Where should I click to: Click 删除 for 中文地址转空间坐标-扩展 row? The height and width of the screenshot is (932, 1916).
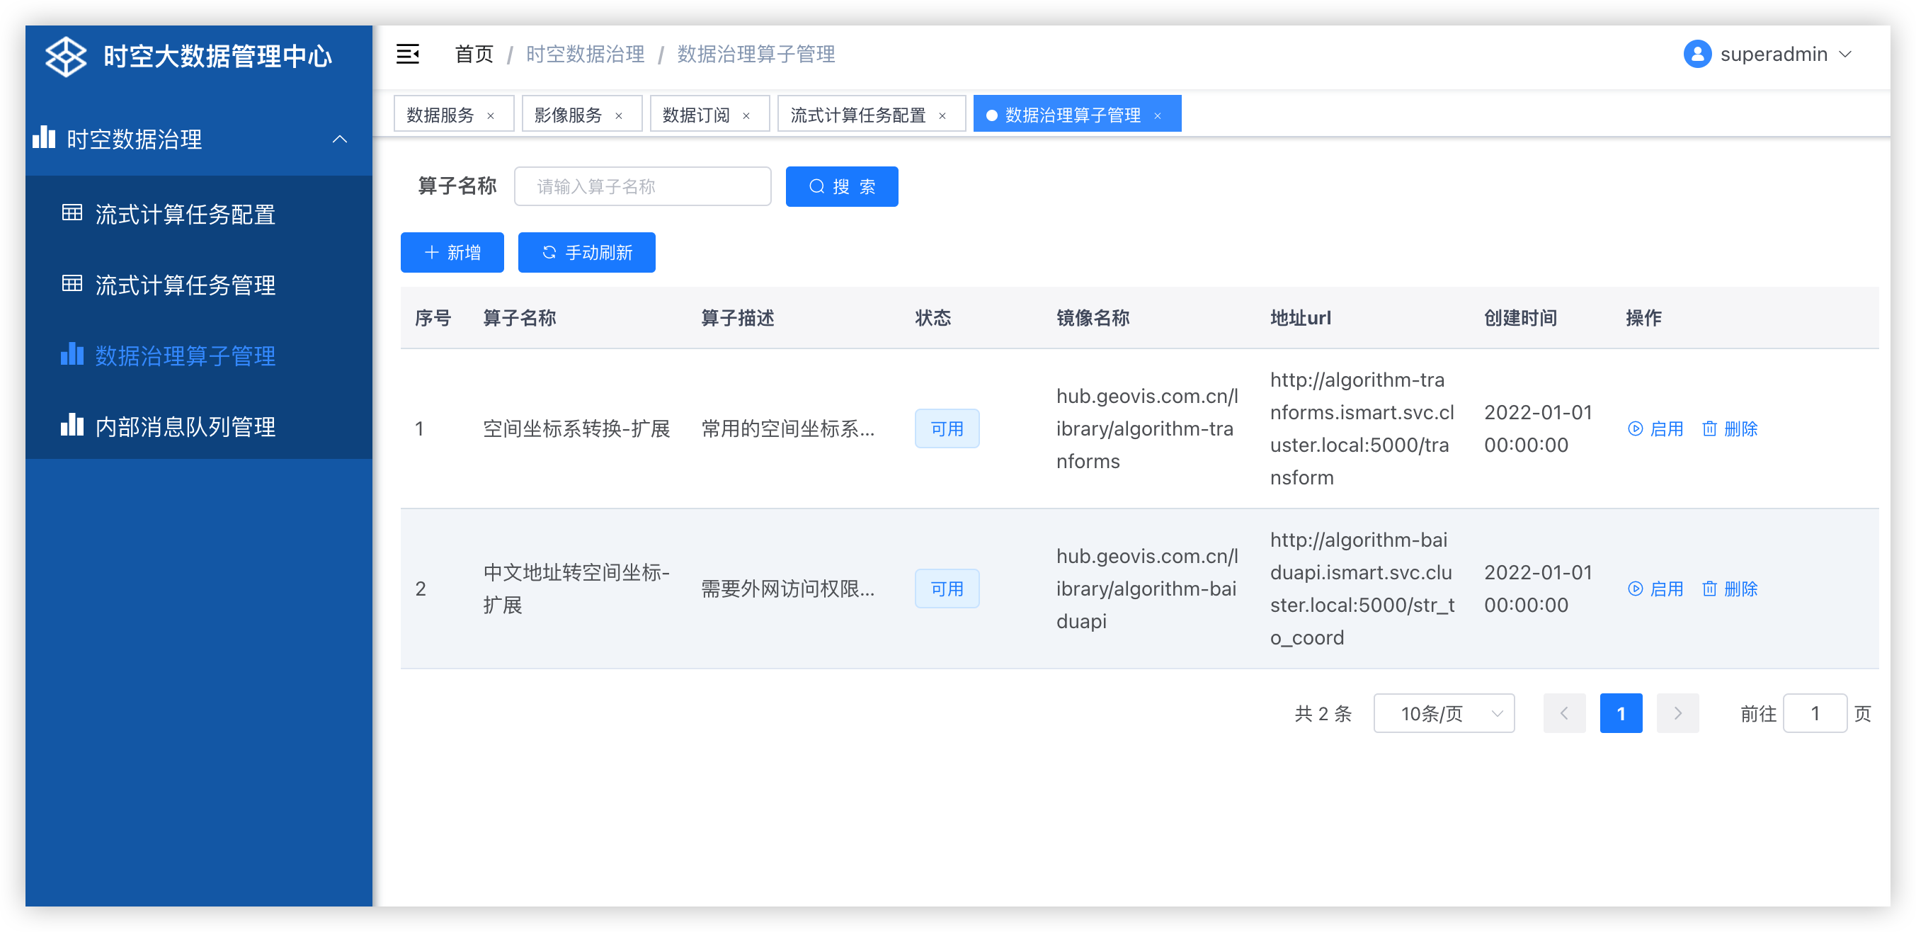click(1729, 589)
